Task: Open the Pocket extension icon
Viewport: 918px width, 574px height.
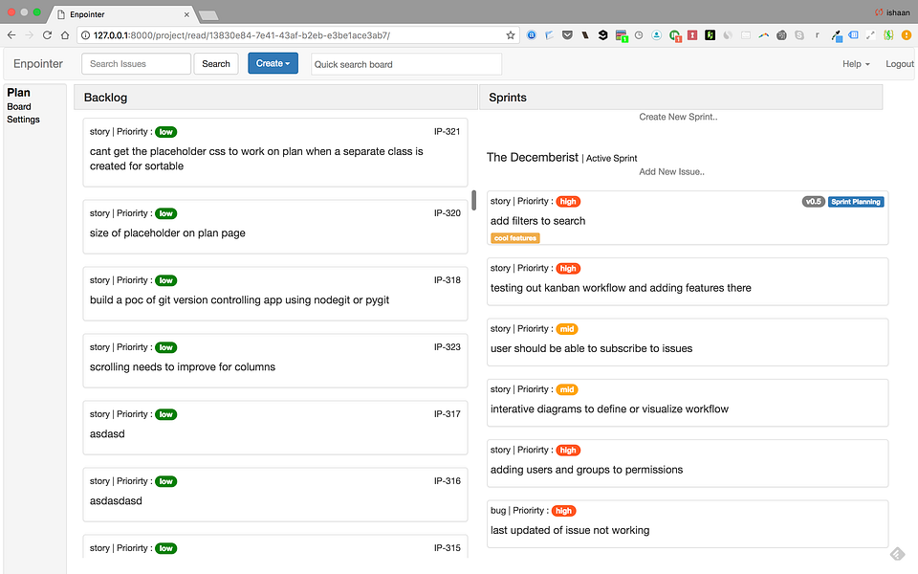Action: point(567,35)
